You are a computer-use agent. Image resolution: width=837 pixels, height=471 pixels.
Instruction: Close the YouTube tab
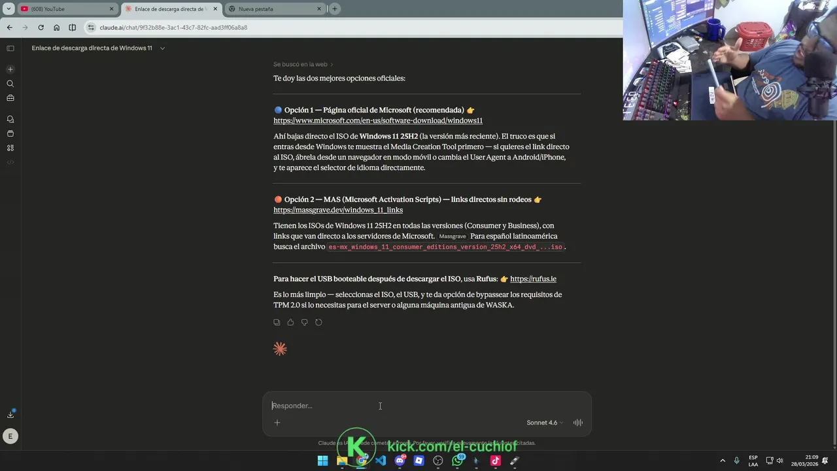coord(111,9)
